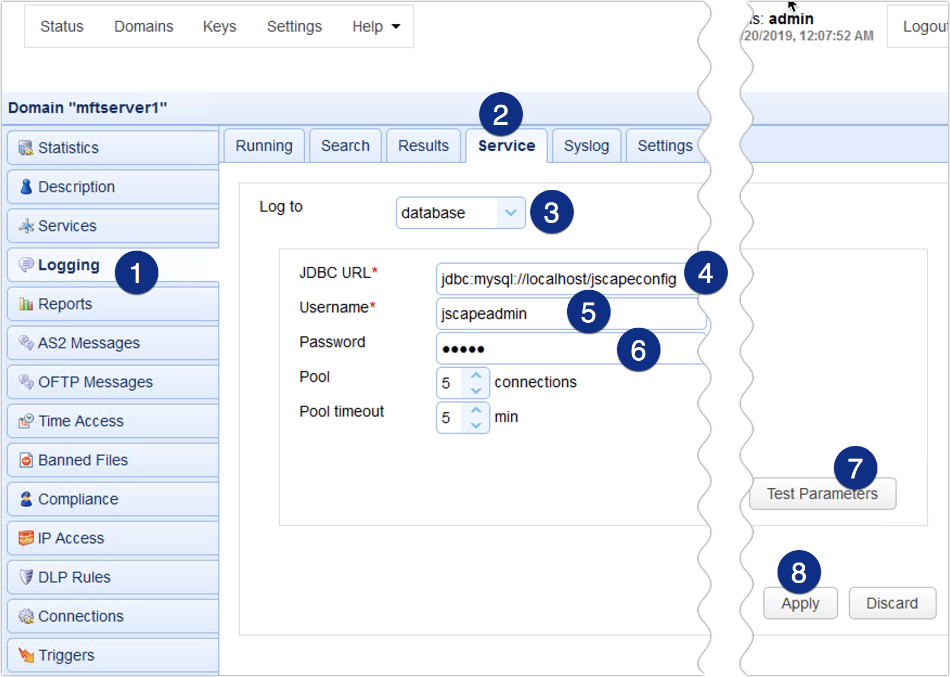Open Compliance using its person icon
Image resolution: width=950 pixels, height=677 pixels.
(25, 499)
